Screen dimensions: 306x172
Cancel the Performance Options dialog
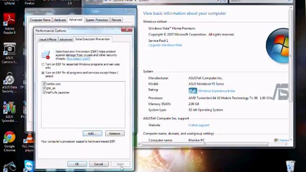pos(99,164)
